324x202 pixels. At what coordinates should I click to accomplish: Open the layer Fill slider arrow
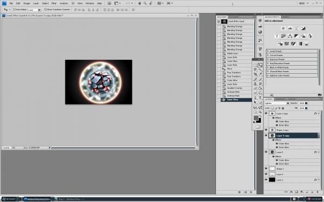click(306, 108)
